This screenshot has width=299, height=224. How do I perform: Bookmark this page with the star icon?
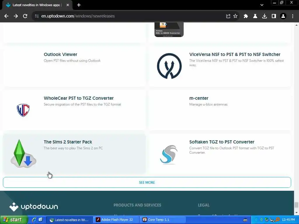point(235,16)
